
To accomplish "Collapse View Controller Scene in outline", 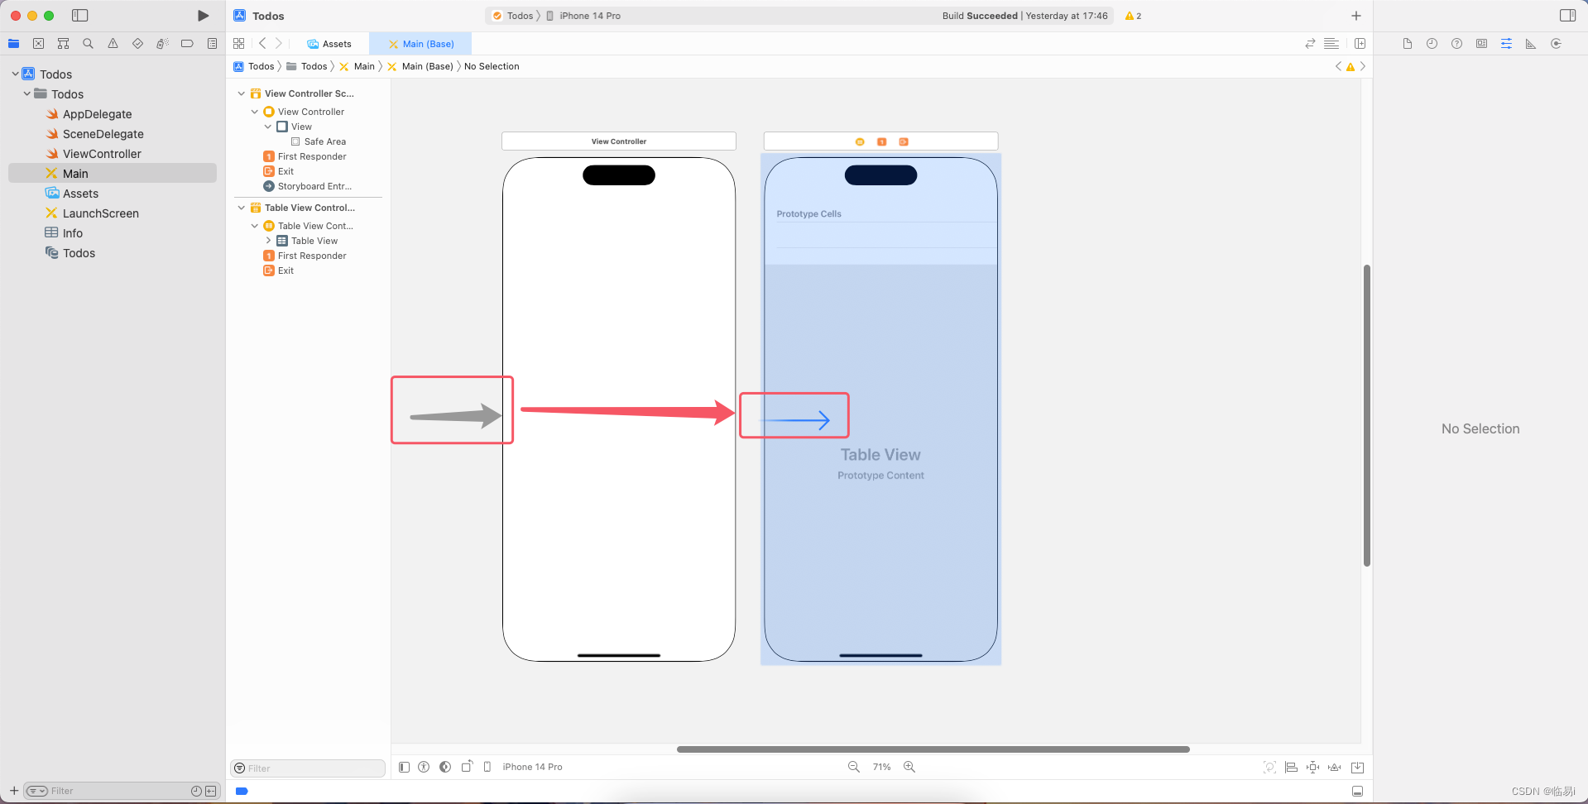I will pos(242,93).
